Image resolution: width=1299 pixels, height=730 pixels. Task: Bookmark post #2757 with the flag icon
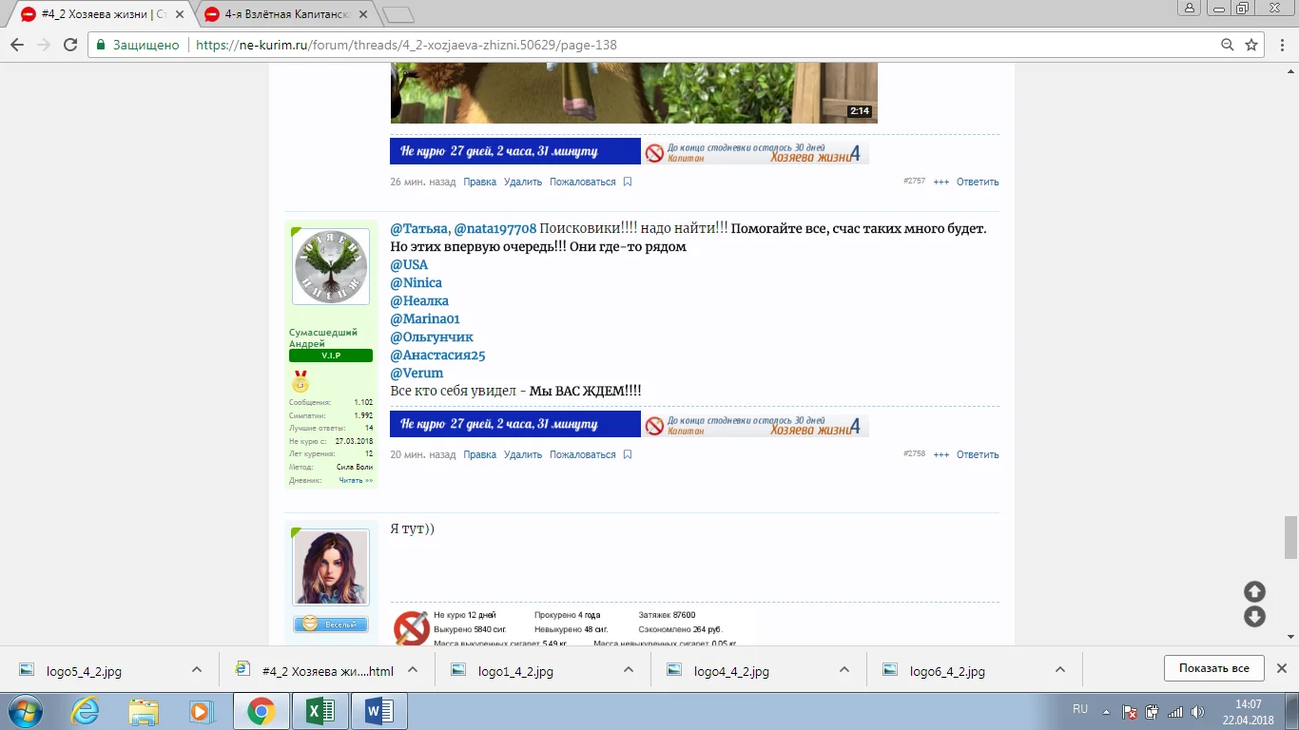tap(628, 182)
